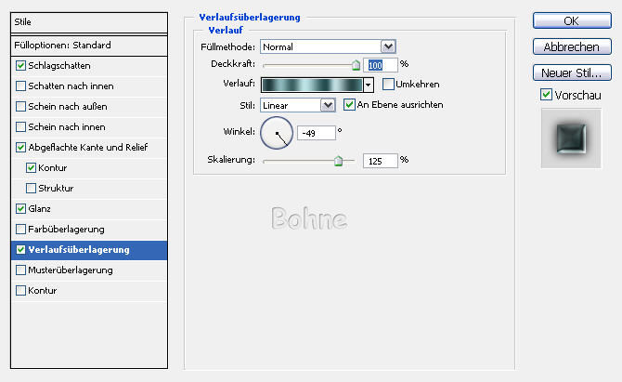Click the Skalierung slider handle

(x=338, y=161)
